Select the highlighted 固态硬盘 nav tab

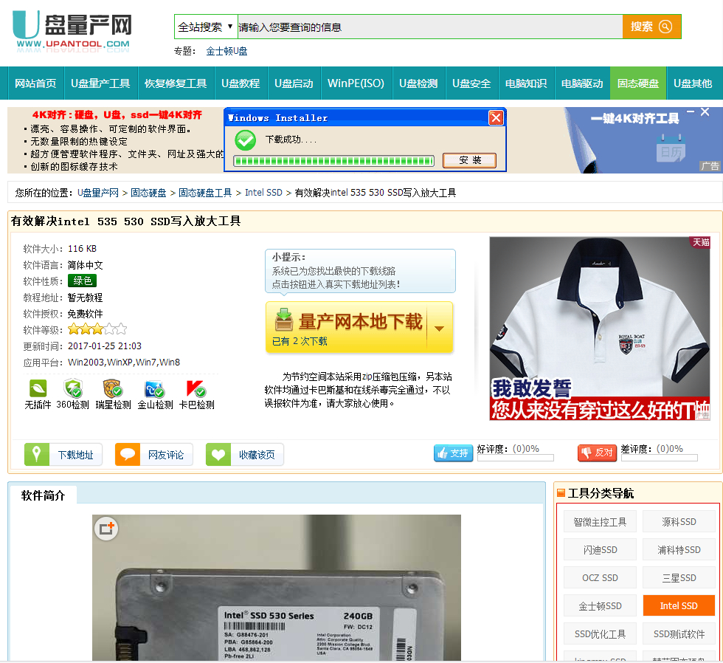[638, 83]
